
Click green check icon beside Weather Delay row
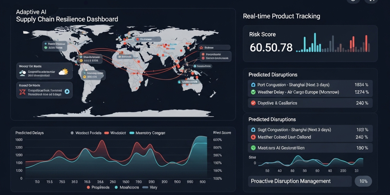click(253, 92)
